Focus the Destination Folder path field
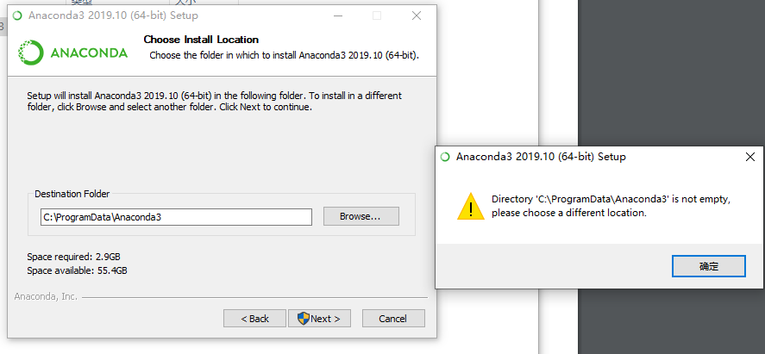The height and width of the screenshot is (354, 765). (x=176, y=217)
